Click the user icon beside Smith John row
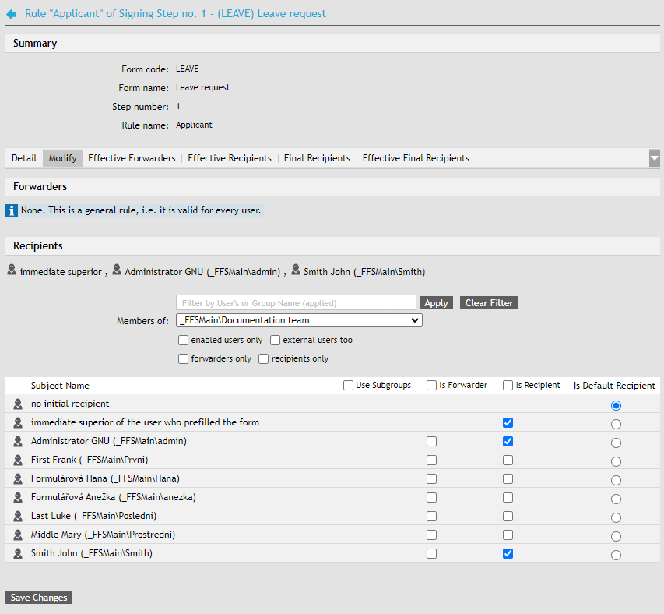The height and width of the screenshot is (614, 664). 18,554
